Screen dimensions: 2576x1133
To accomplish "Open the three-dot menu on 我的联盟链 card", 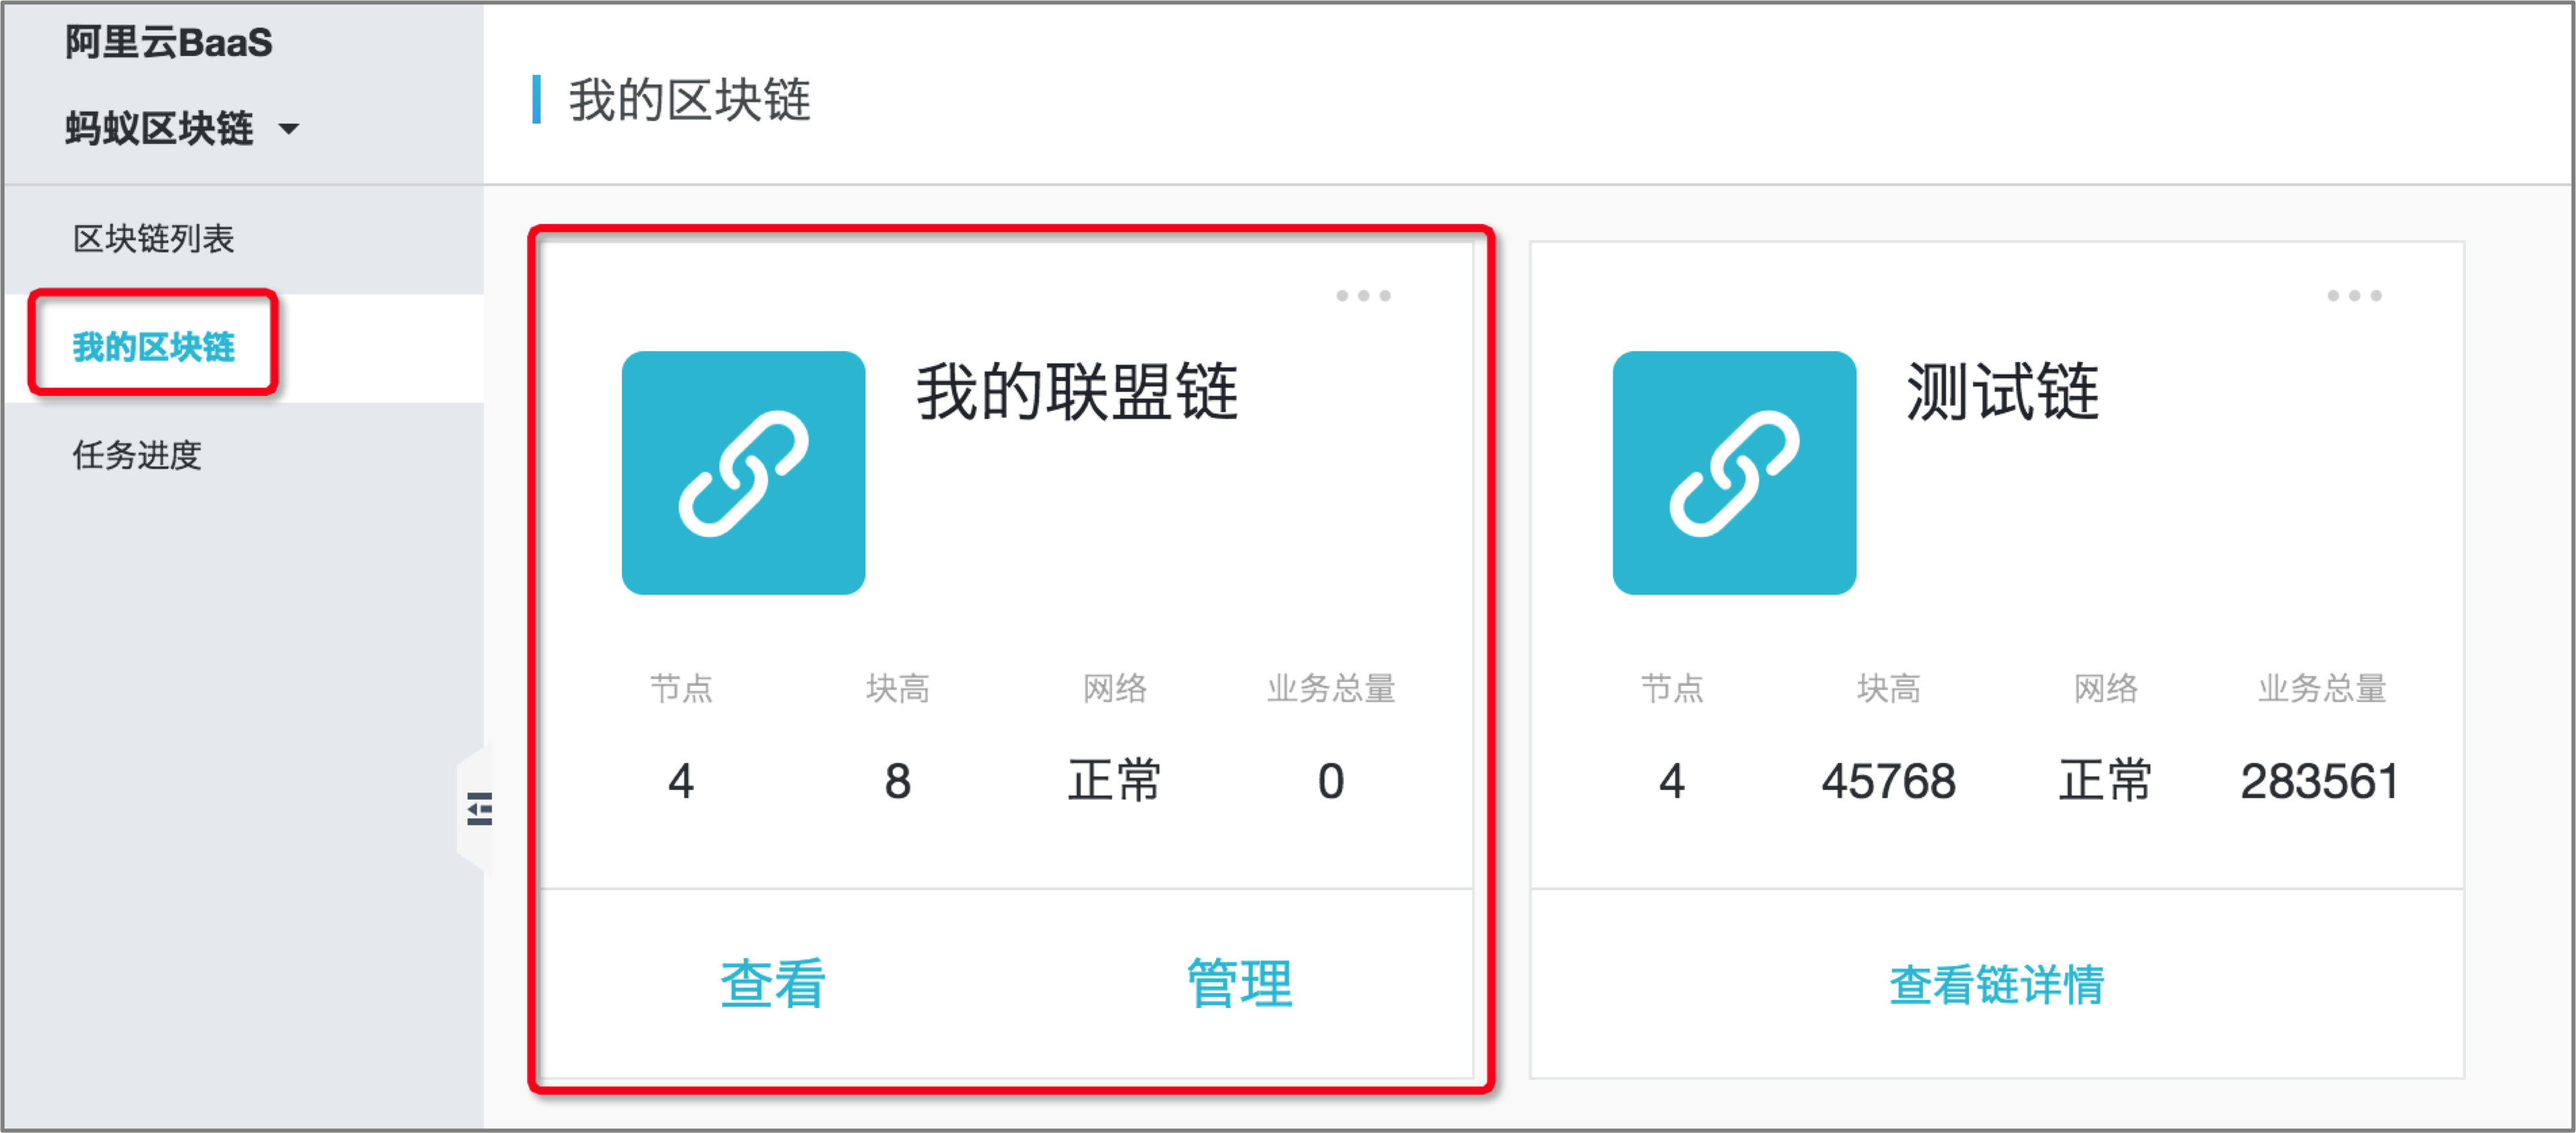I will tap(1363, 296).
